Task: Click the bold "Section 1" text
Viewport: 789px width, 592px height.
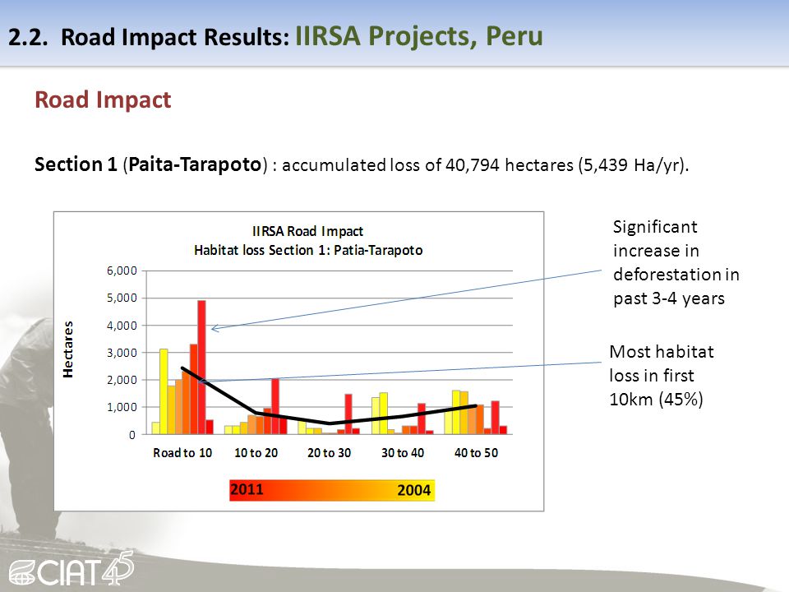Action: pos(76,164)
